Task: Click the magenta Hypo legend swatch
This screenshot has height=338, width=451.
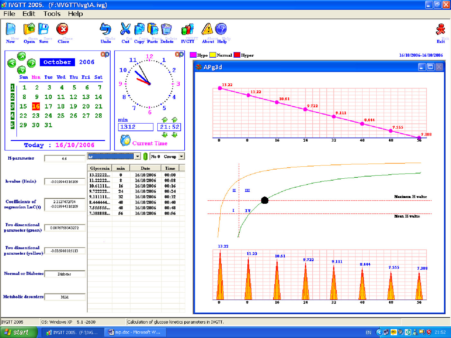Action: [193, 55]
